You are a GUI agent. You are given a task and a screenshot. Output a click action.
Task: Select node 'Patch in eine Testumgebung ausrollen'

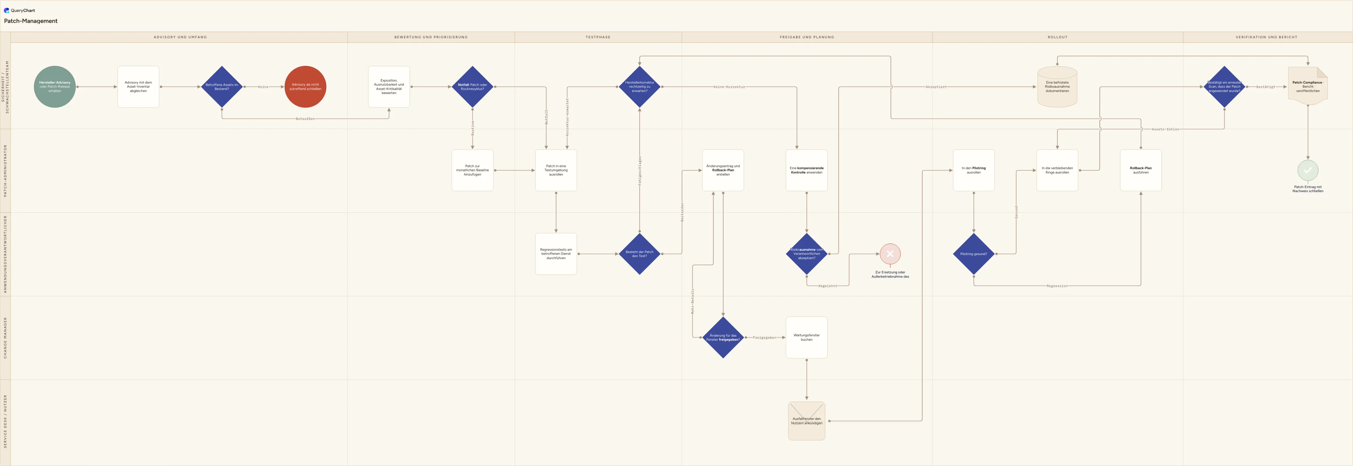pos(556,170)
